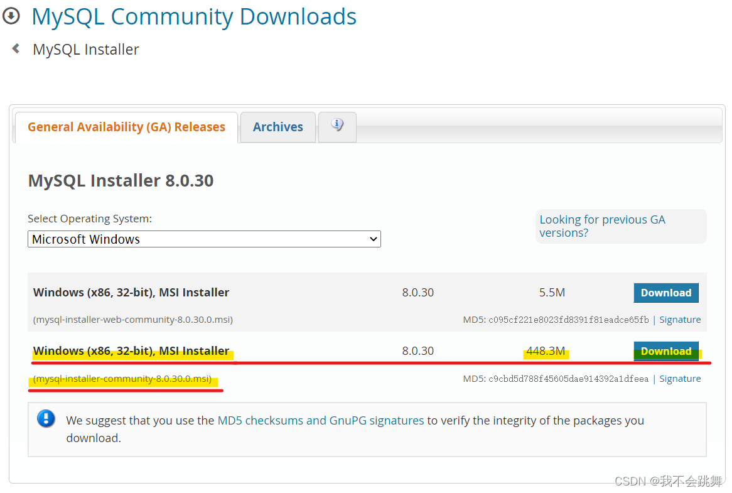Image resolution: width=732 pixels, height=493 pixels.
Task: Download the 5.5M web community installer
Action: coord(666,293)
